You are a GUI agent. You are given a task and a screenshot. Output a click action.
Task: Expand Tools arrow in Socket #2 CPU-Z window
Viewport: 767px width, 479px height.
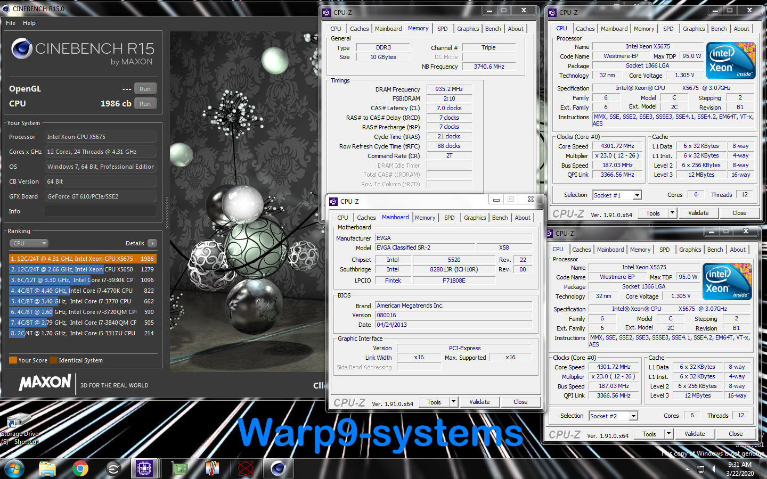pos(668,434)
